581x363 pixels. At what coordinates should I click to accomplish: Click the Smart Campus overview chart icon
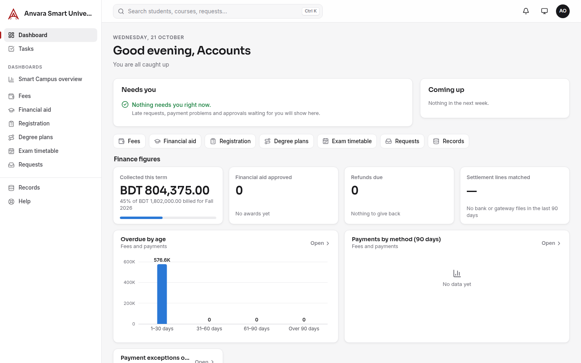tap(11, 79)
